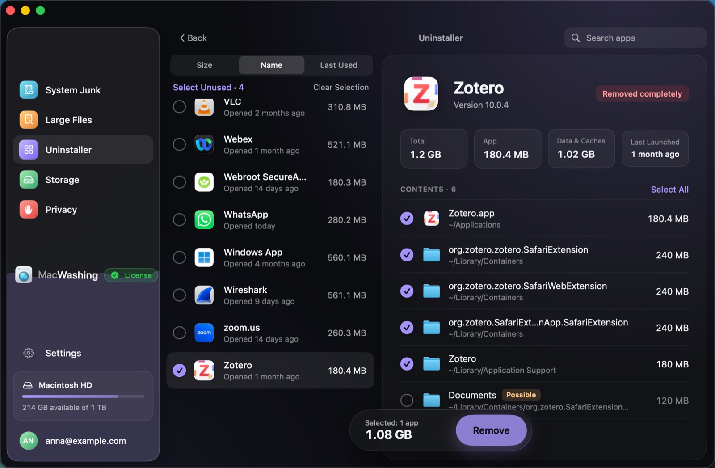Click the Macintosh HD storage usage bar

click(x=83, y=396)
